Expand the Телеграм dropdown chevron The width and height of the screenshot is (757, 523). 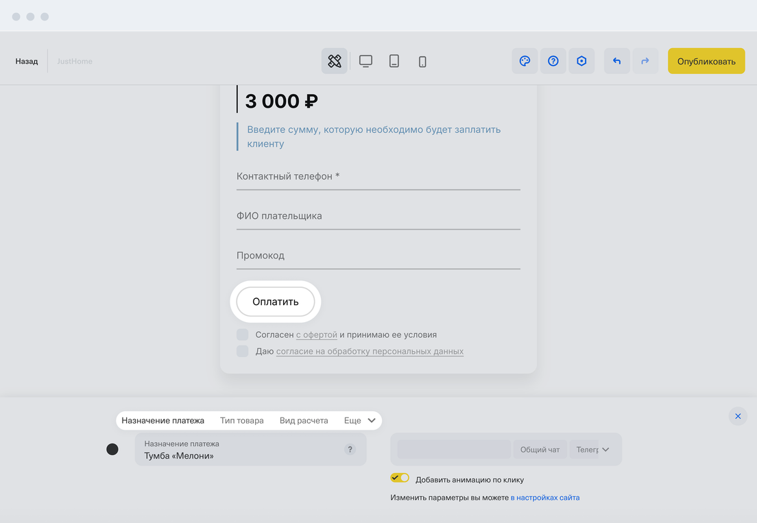[x=605, y=450]
